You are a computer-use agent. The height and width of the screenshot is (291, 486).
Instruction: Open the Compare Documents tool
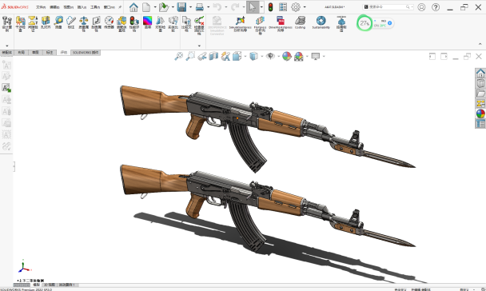tap(186, 24)
